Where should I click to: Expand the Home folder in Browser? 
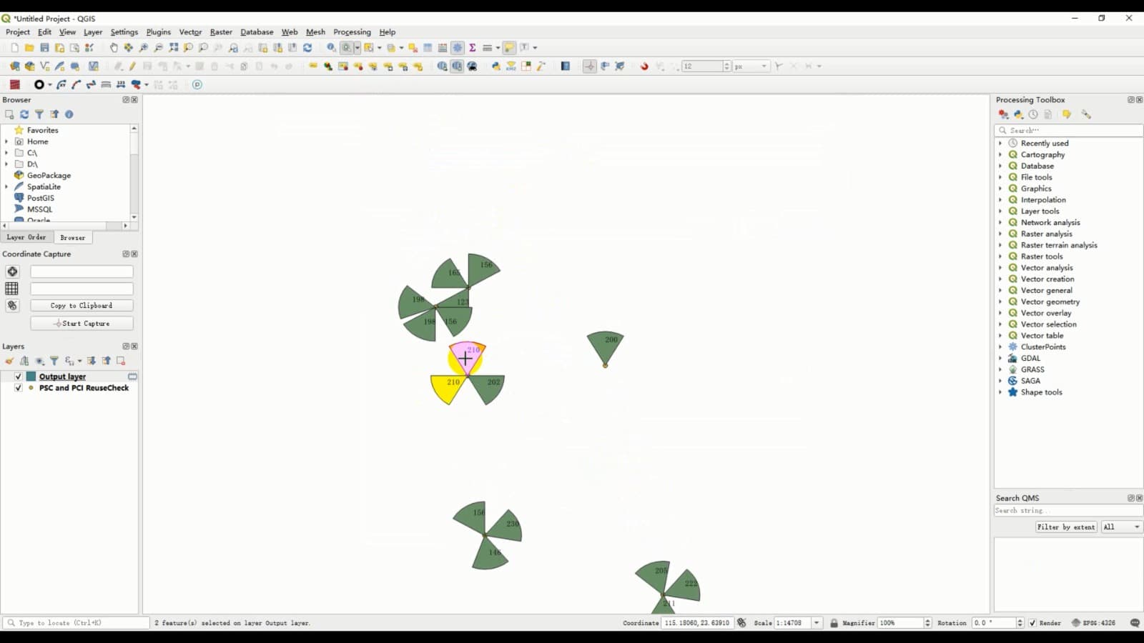[x=6, y=141]
